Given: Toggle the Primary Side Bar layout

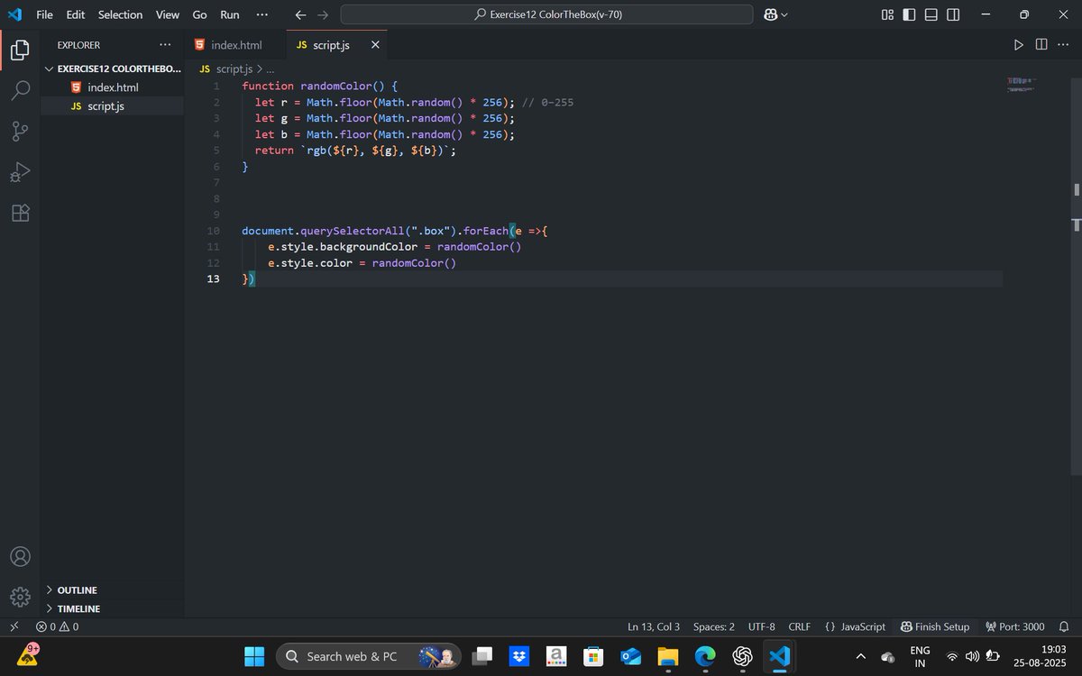Looking at the screenshot, I should coord(909,15).
